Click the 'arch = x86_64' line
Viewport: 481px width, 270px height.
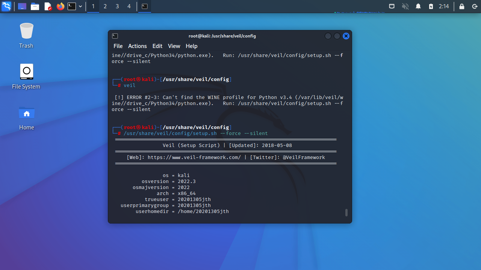(176, 193)
